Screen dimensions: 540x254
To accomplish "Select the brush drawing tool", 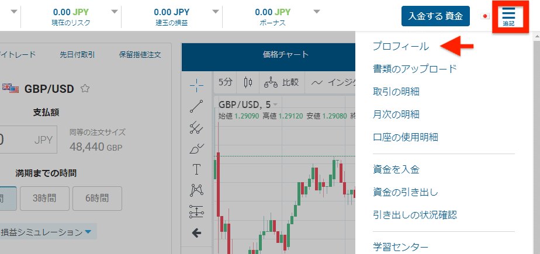I will tap(196, 148).
